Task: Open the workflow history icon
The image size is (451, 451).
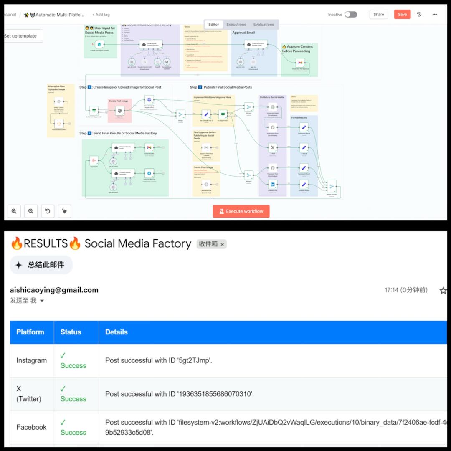Action: click(419, 14)
